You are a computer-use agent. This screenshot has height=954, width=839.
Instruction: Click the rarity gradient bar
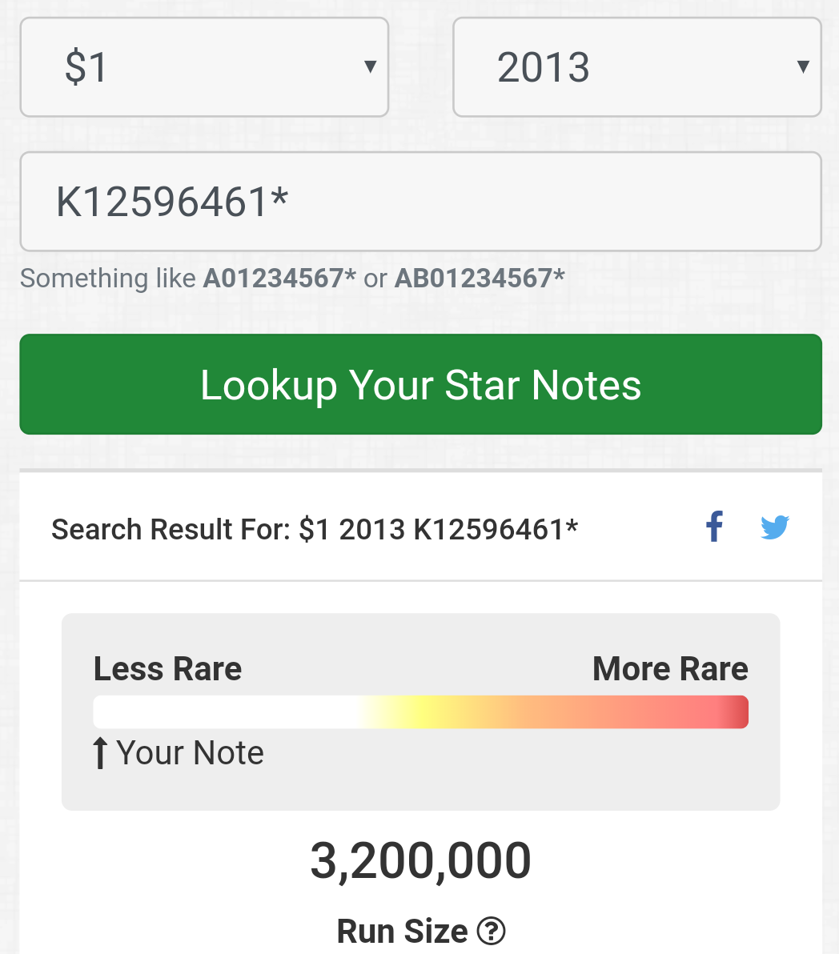(420, 711)
